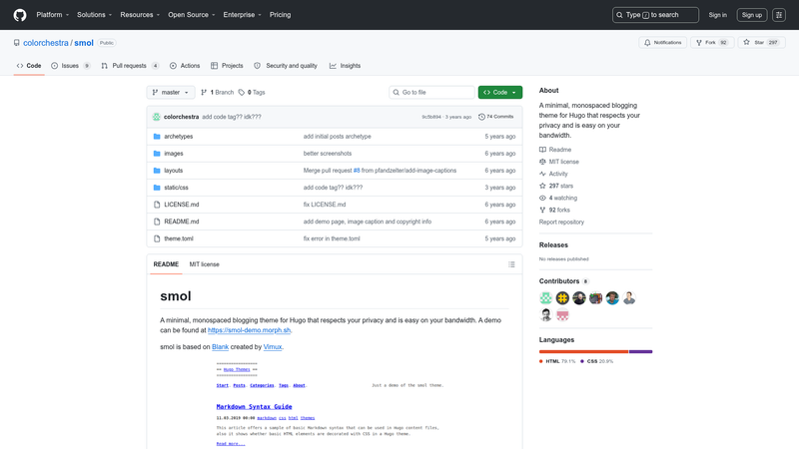Open the static/css folder
Viewport: 799px width, 449px height.
click(176, 188)
